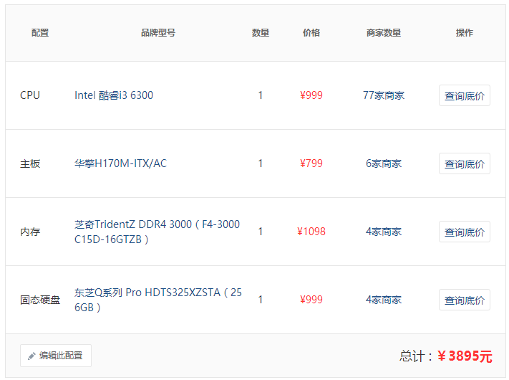Open the Intel 酷睿i3 6300 product link
509x380 pixels.
click(114, 95)
